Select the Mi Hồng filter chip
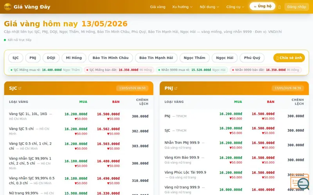This screenshot has height=195, width=313. click(74, 58)
